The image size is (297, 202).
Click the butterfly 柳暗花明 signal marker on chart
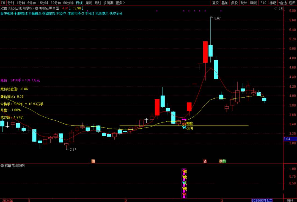(x=184, y=126)
